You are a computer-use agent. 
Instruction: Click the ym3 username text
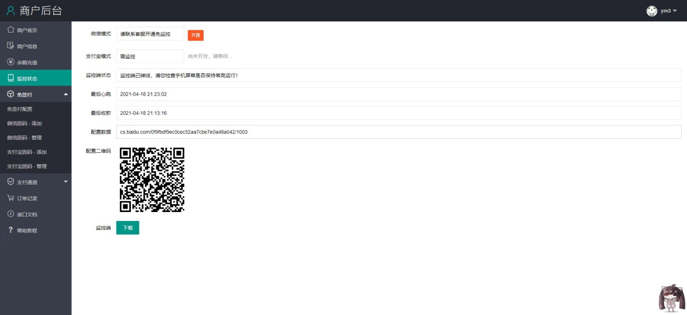point(666,11)
